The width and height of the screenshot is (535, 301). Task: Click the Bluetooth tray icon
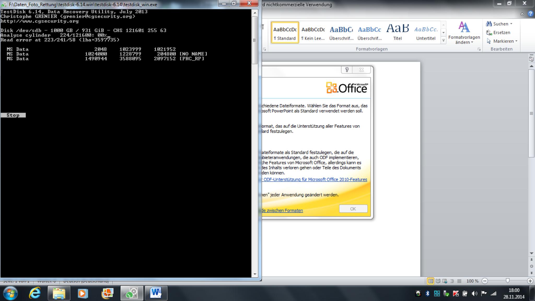pyautogui.click(x=427, y=293)
